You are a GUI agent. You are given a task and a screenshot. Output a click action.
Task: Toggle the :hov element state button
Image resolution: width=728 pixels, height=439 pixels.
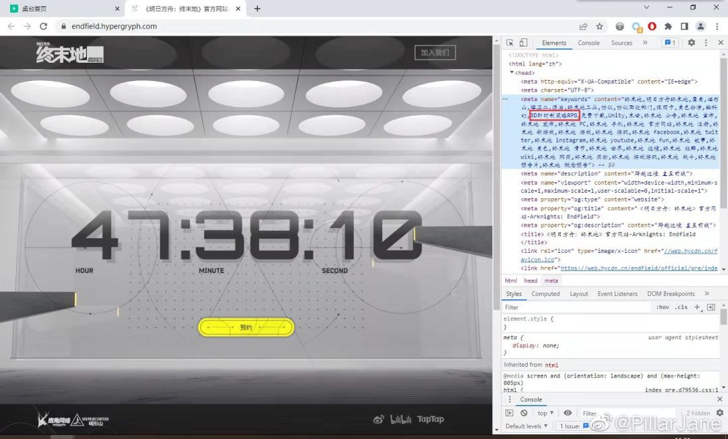pyautogui.click(x=663, y=307)
